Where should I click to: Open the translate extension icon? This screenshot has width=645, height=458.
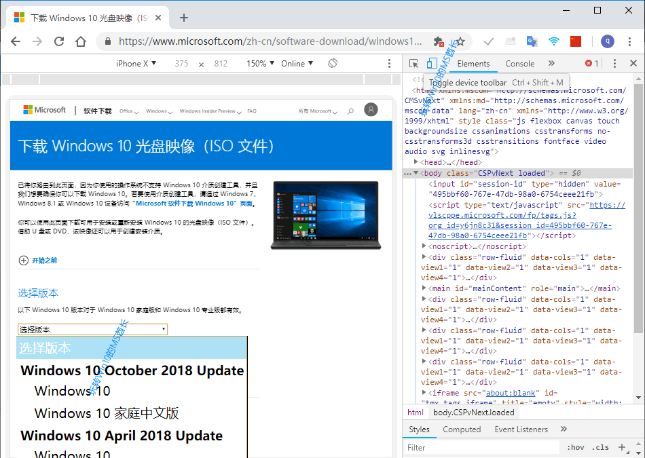click(532, 41)
